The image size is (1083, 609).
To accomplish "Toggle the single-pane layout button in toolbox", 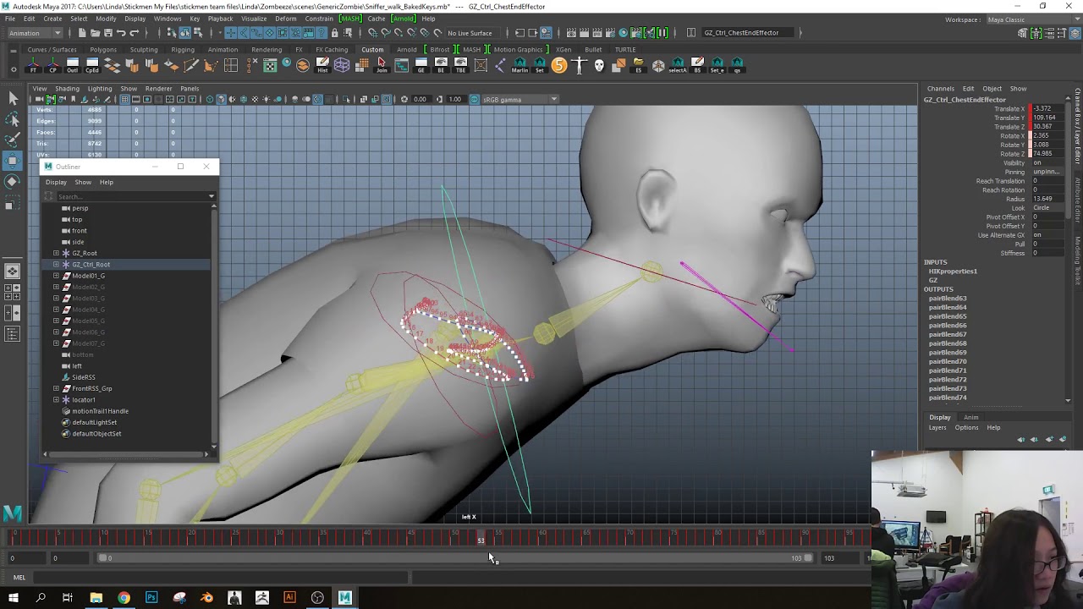I will (12, 272).
